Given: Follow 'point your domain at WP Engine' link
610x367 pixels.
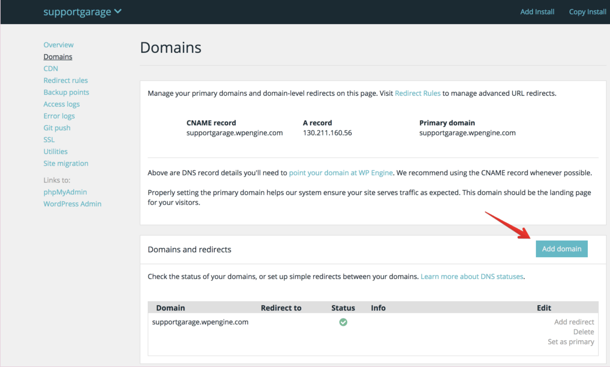Looking at the screenshot, I should pos(341,173).
